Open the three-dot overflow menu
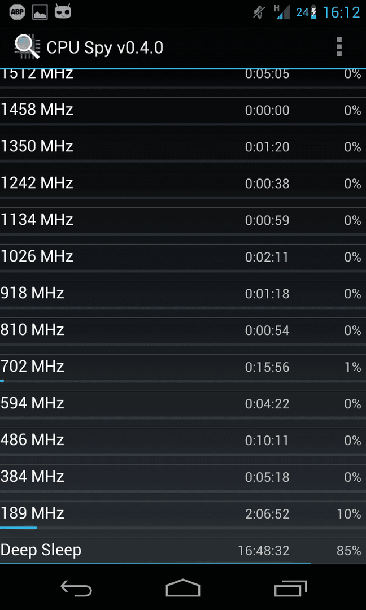Screen dimensions: 366x610 339,47
